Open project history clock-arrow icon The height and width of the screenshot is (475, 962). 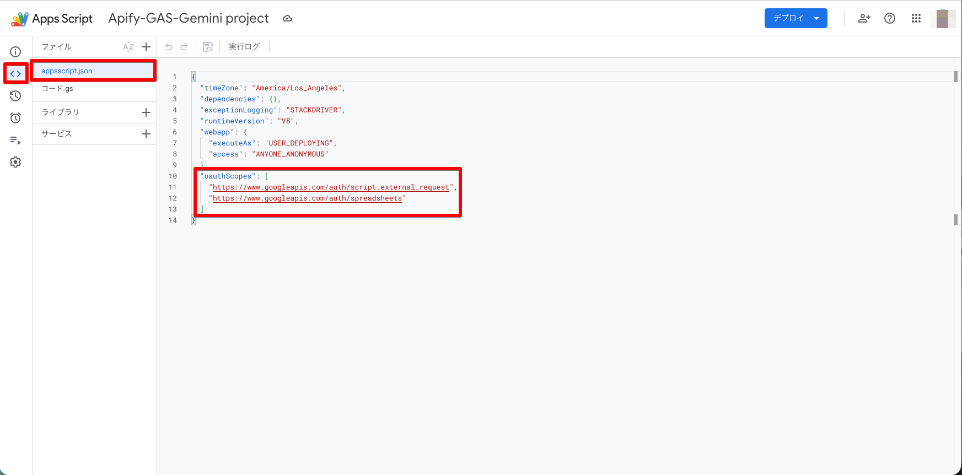pos(15,96)
